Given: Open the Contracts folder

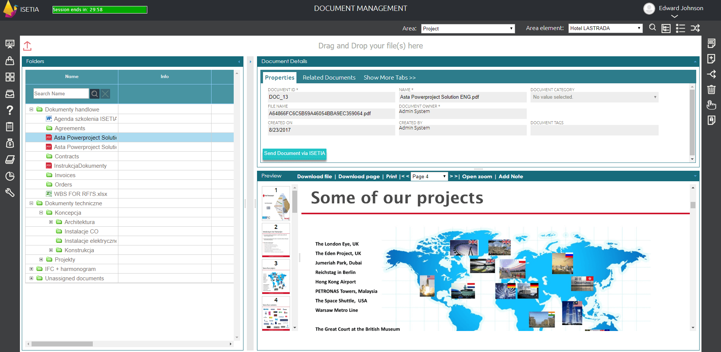Looking at the screenshot, I should 63,156.
